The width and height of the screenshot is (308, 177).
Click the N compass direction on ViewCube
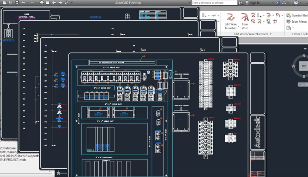[304, 56]
